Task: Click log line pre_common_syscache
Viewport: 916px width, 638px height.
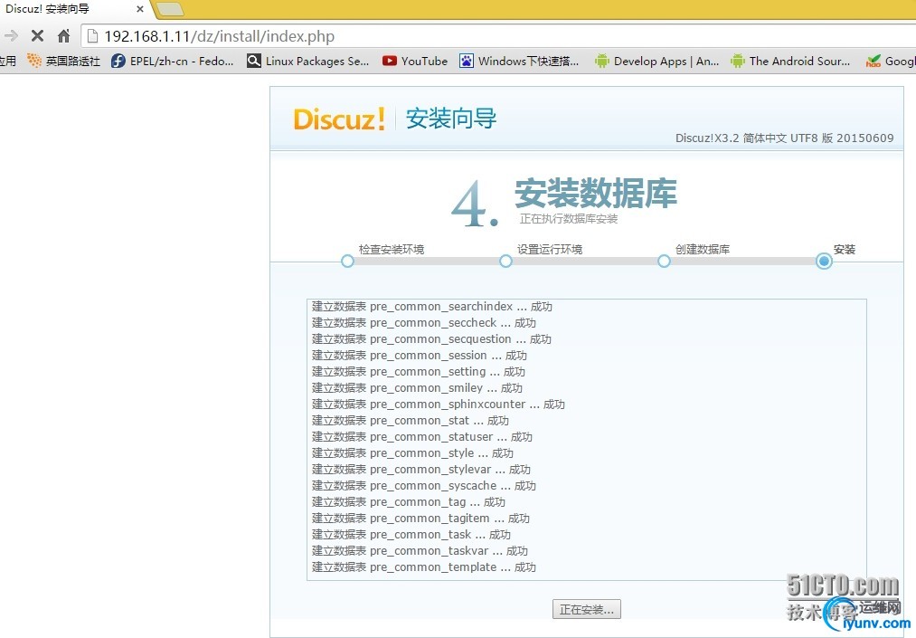Action: [x=424, y=486]
